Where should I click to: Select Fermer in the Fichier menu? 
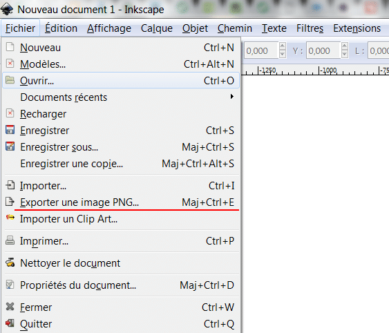(x=121, y=307)
